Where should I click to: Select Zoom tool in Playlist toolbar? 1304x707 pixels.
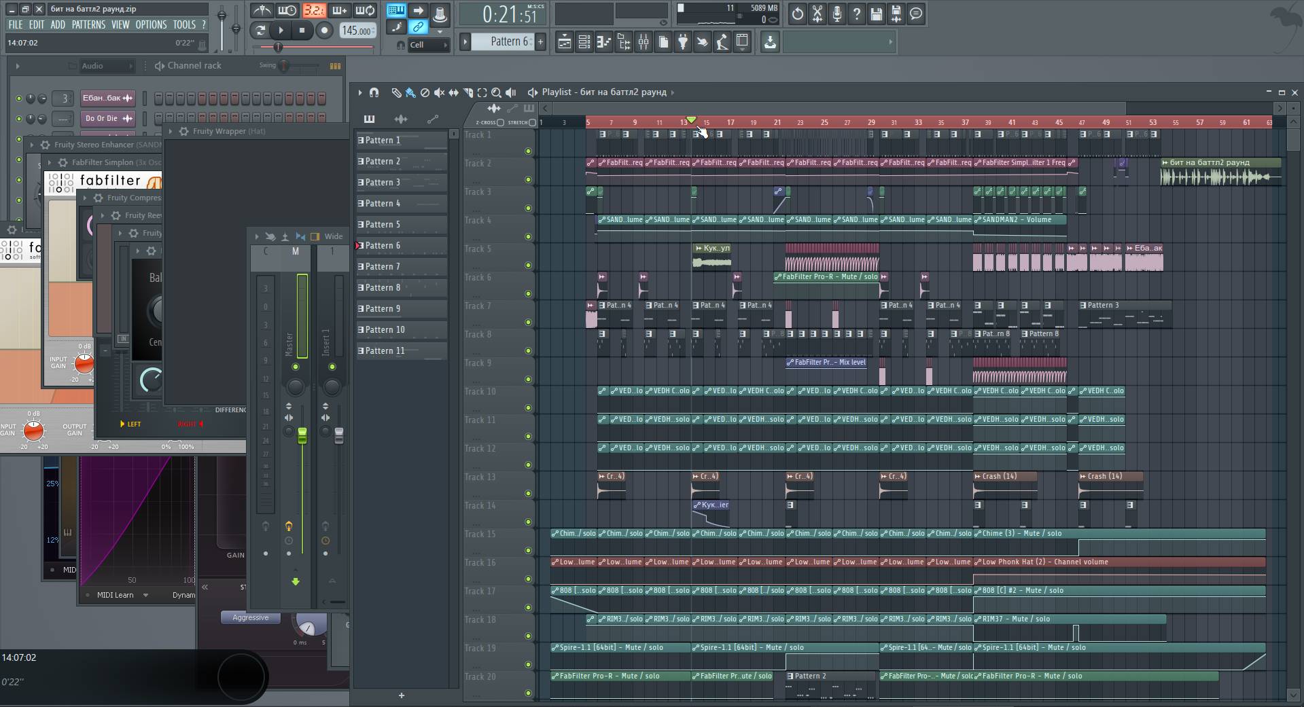pos(496,92)
